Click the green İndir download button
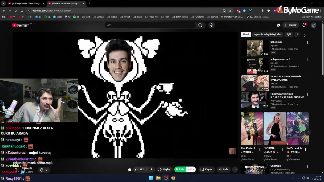The width and height of the screenshot is (324, 182). (x=180, y=169)
